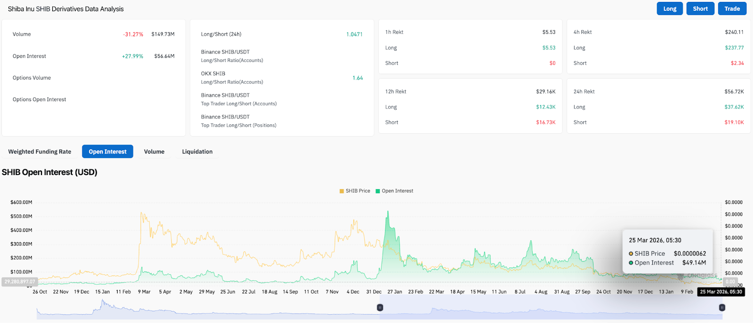Click the 29,280,897.07 y-axis value marker
753x323 pixels.
click(20, 282)
